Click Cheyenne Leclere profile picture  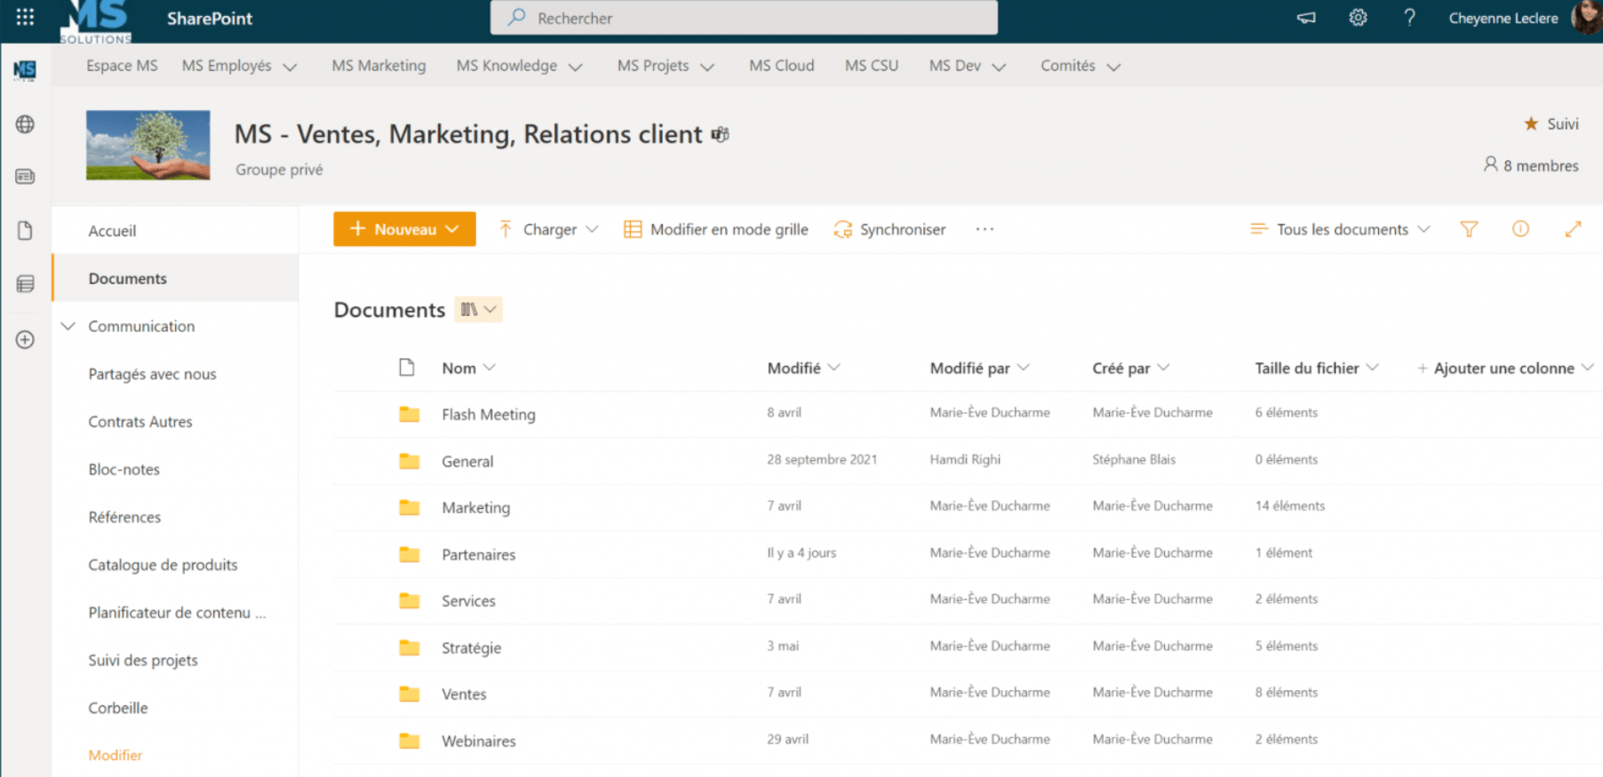[x=1586, y=18]
